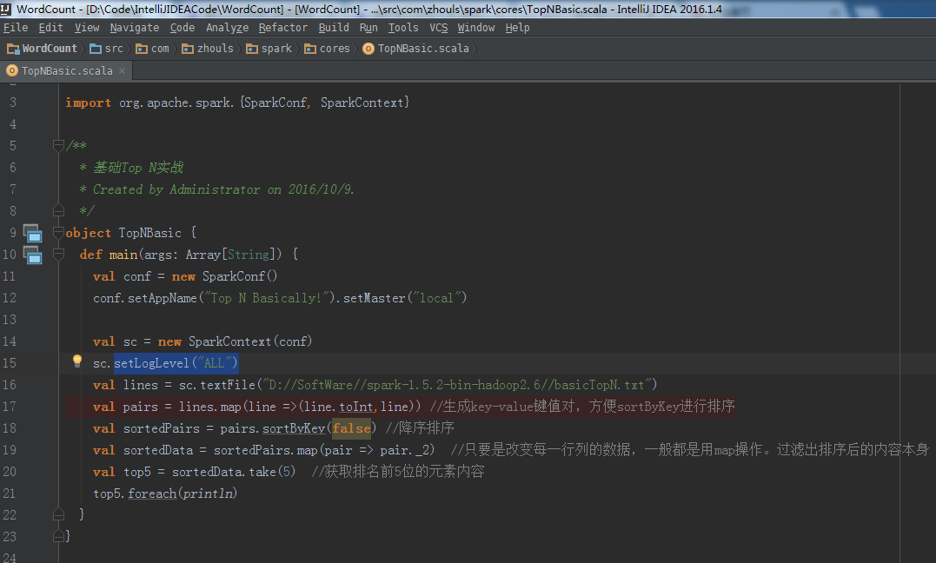Click "Top N Basically!" string literal

[x=265, y=298]
